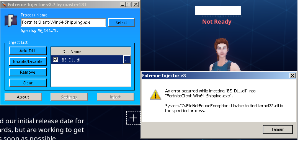Open the About button
The height and width of the screenshot is (142, 299).
(x=23, y=97)
